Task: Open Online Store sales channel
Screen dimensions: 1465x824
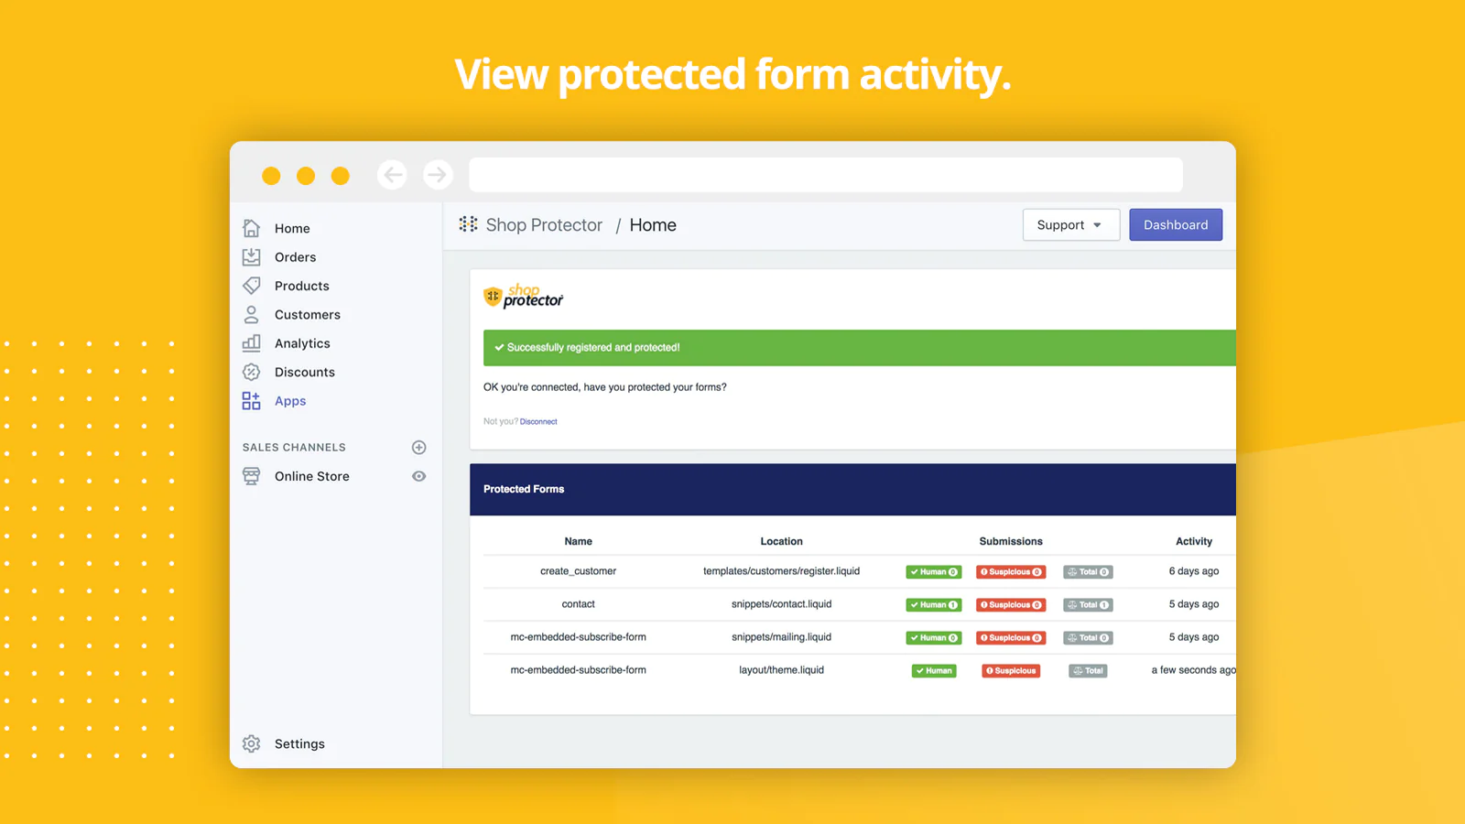Action: coord(312,476)
